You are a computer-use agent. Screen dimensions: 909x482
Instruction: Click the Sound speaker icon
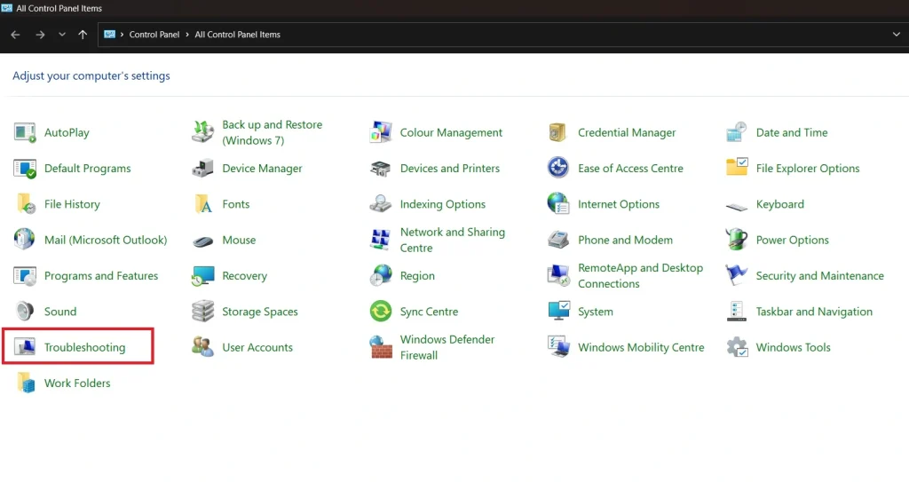point(25,312)
